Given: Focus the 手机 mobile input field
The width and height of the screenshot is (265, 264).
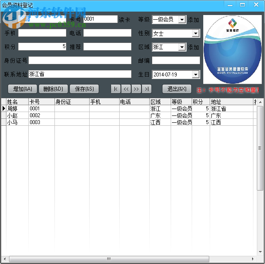Looking at the screenshot, I should click(42, 33).
